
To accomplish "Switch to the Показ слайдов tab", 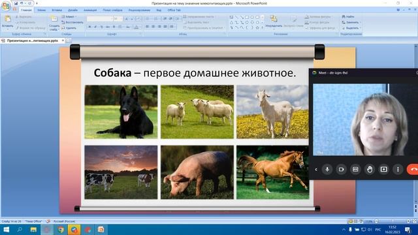I will (112, 10).
